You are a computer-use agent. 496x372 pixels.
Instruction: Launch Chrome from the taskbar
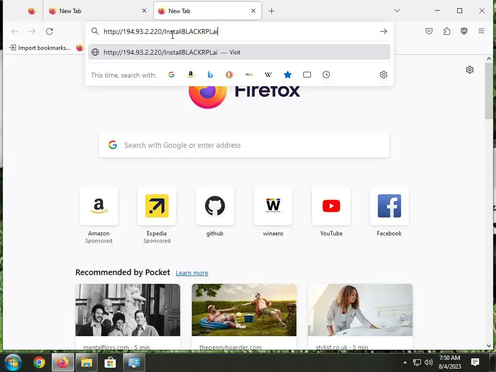click(x=39, y=362)
